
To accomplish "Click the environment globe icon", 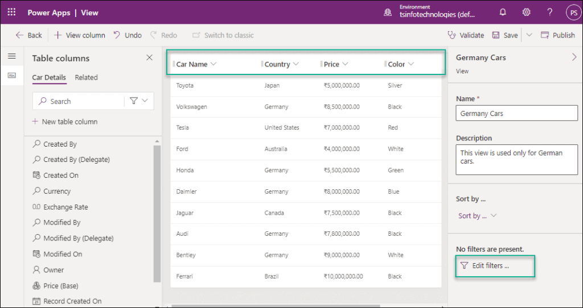I will (x=388, y=13).
